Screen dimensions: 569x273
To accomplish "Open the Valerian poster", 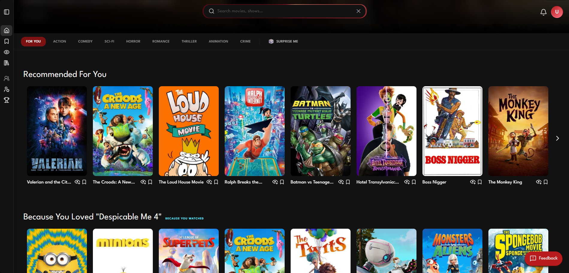I will click(57, 131).
